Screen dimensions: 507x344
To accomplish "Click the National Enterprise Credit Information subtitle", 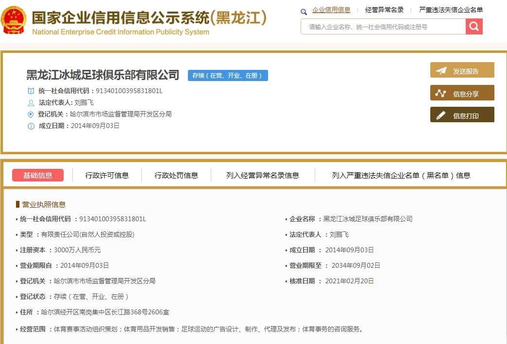I will pyautogui.click(x=120, y=32).
